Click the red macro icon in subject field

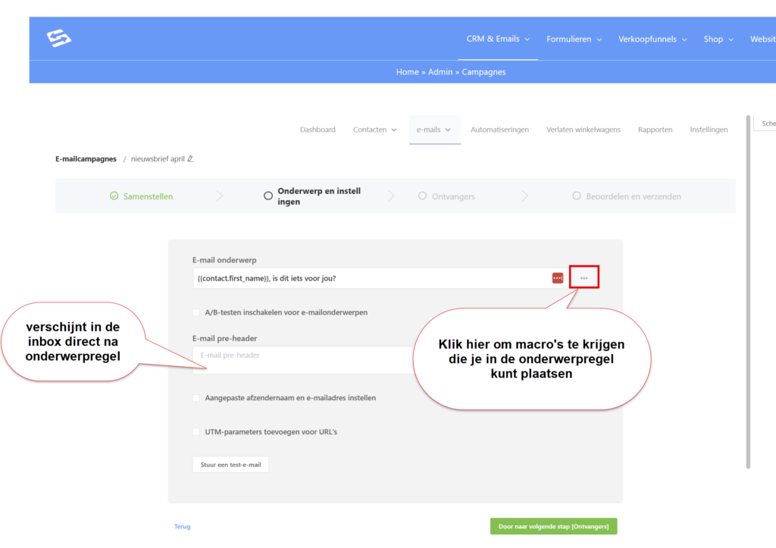[x=558, y=278]
